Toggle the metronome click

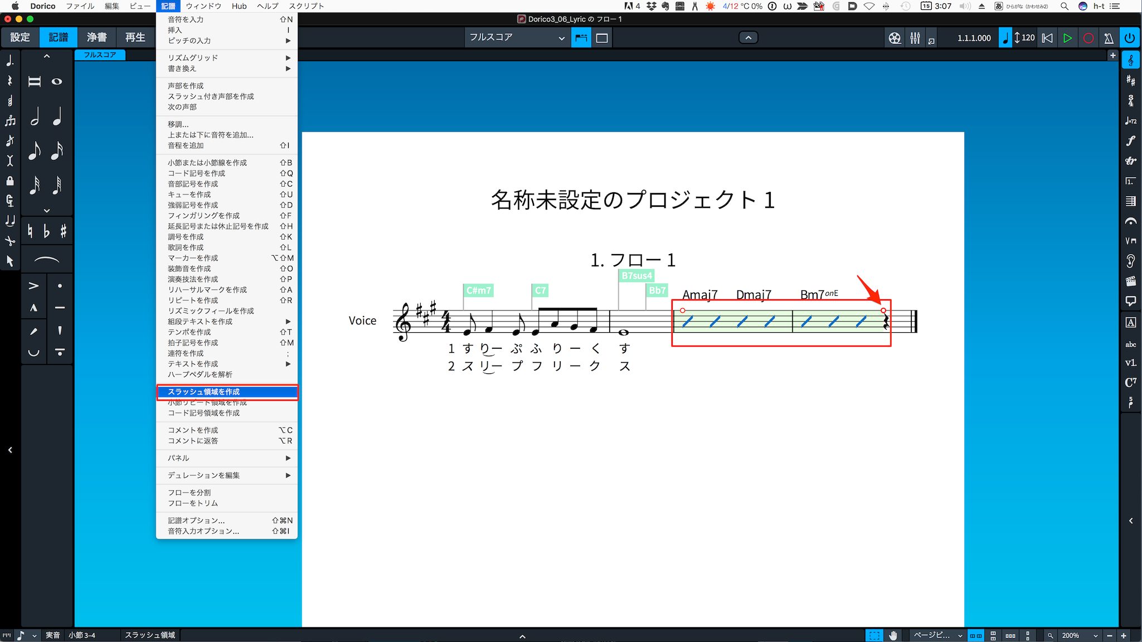pyautogui.click(x=1109, y=38)
